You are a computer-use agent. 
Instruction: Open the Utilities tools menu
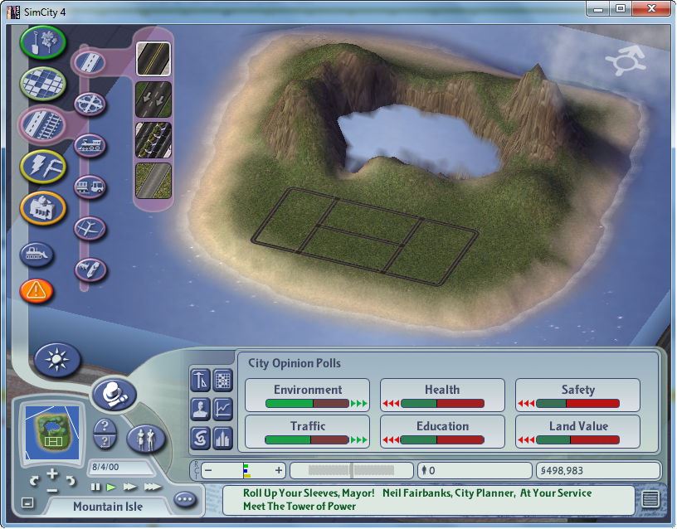(42, 166)
